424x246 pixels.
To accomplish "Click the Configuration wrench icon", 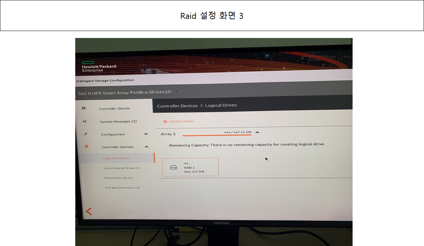I will point(86,134).
